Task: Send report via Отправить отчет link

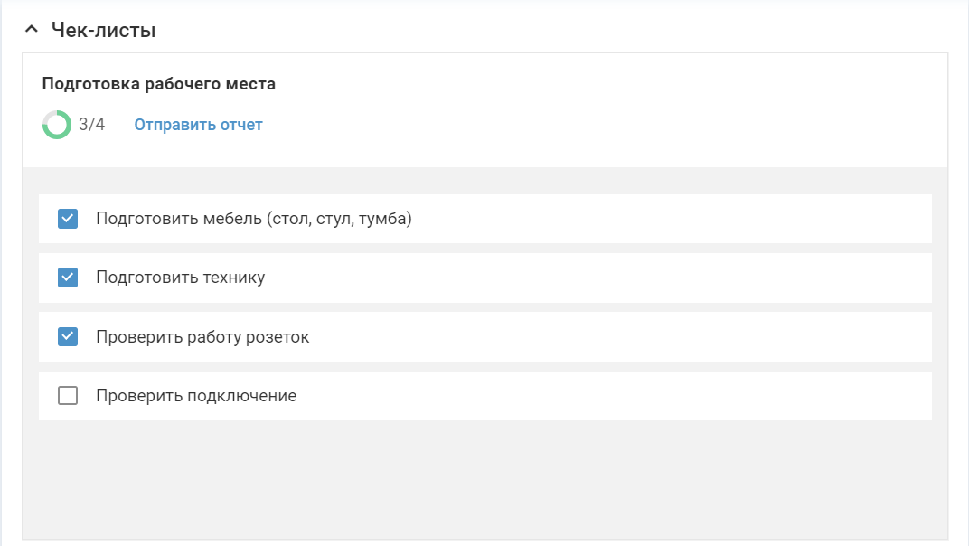Action: pos(198,125)
